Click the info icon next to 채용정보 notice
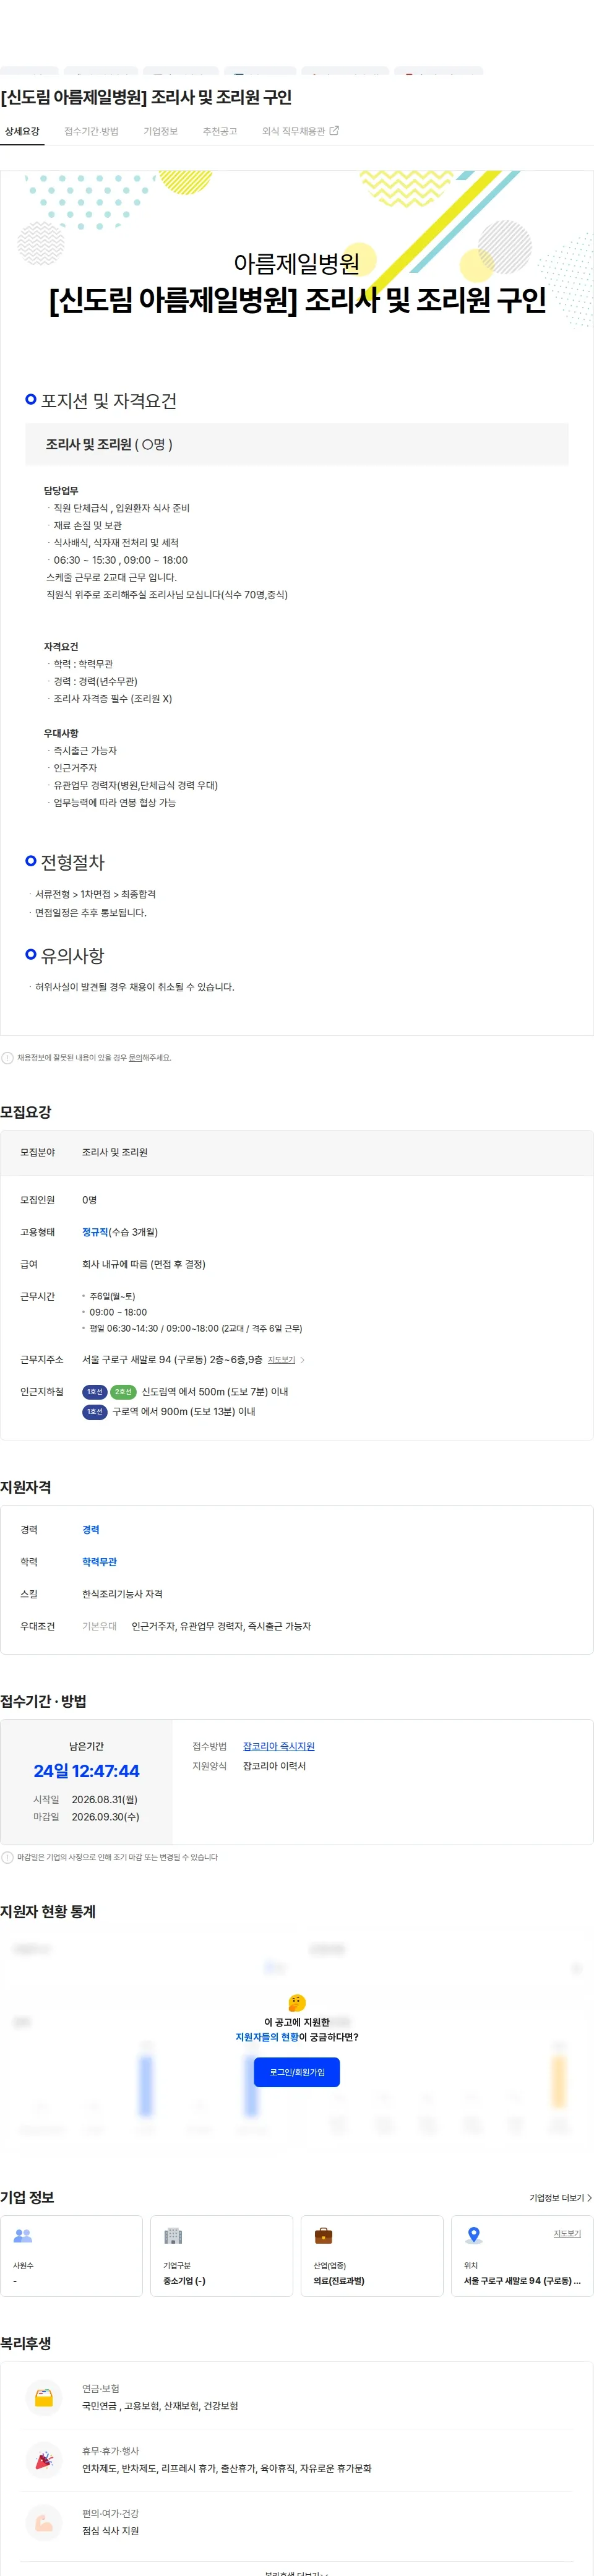594x2576 pixels. (7, 1057)
